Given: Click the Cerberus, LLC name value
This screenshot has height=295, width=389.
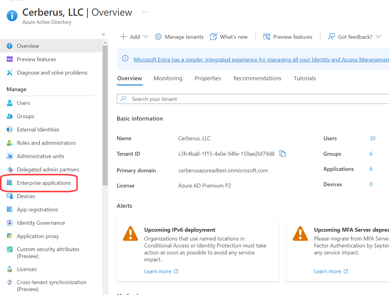Looking at the screenshot, I should tap(194, 138).
